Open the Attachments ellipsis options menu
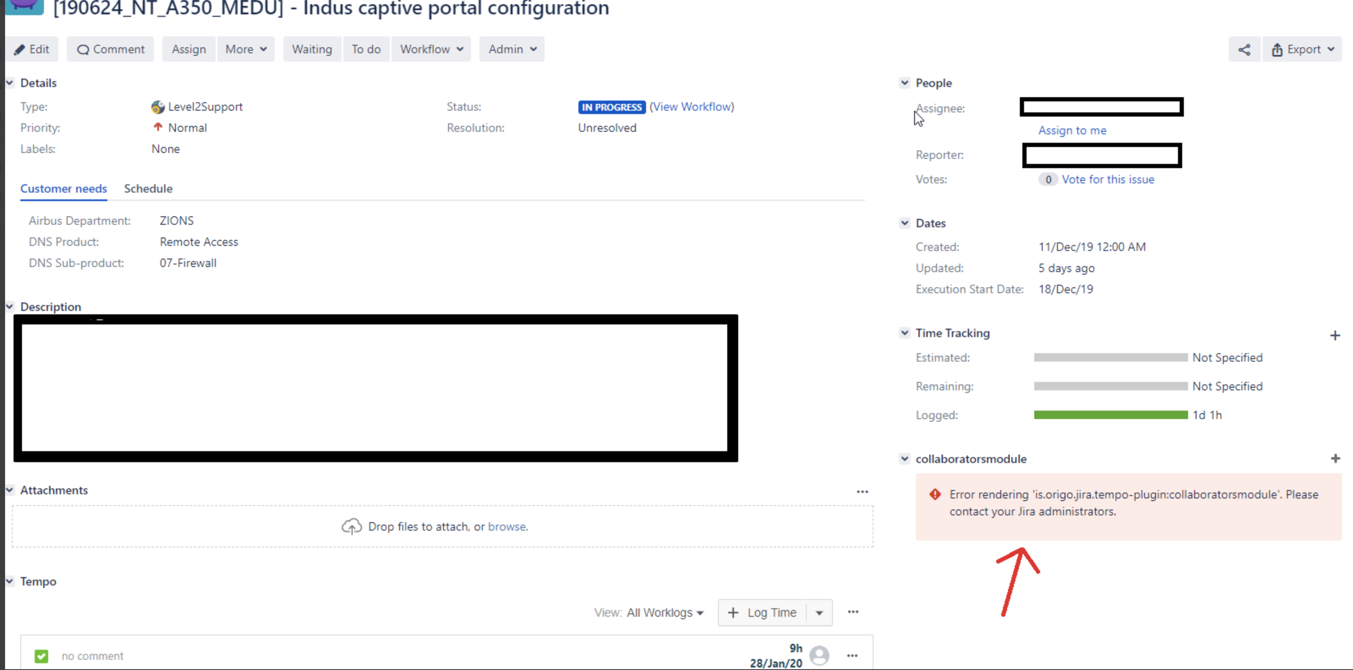This screenshot has height=670, width=1353. pyautogui.click(x=862, y=492)
